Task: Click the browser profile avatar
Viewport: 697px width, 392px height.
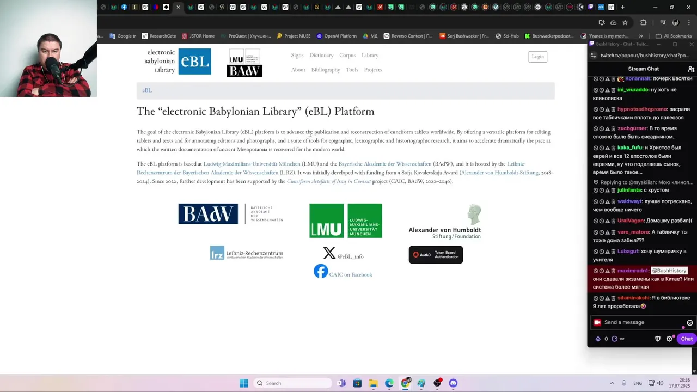Action: [676, 22]
